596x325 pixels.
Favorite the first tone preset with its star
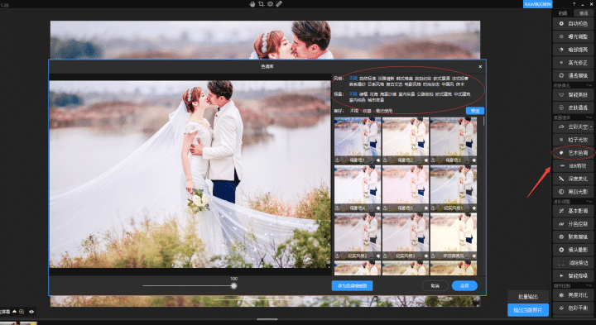point(378,160)
